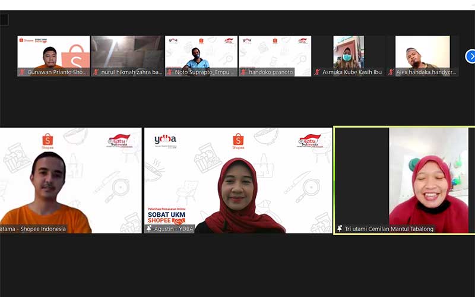Click muted mic icon for Asmuka Kube Kasih Ibu
The width and height of the screenshot is (475, 297).
tap(317, 72)
